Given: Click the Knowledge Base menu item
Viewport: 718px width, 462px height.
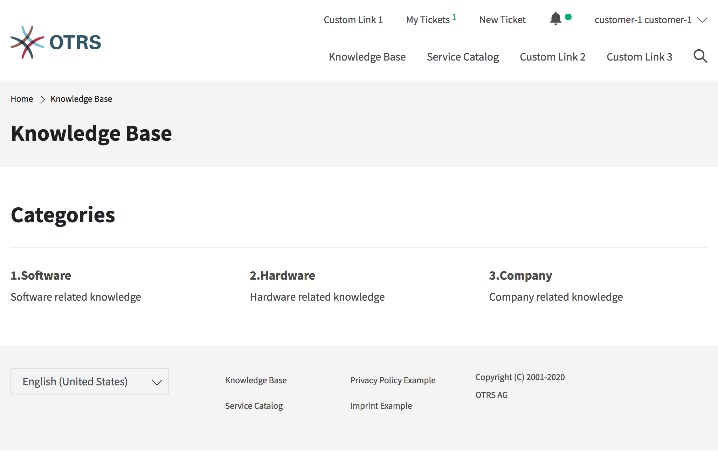Looking at the screenshot, I should click(x=366, y=56).
